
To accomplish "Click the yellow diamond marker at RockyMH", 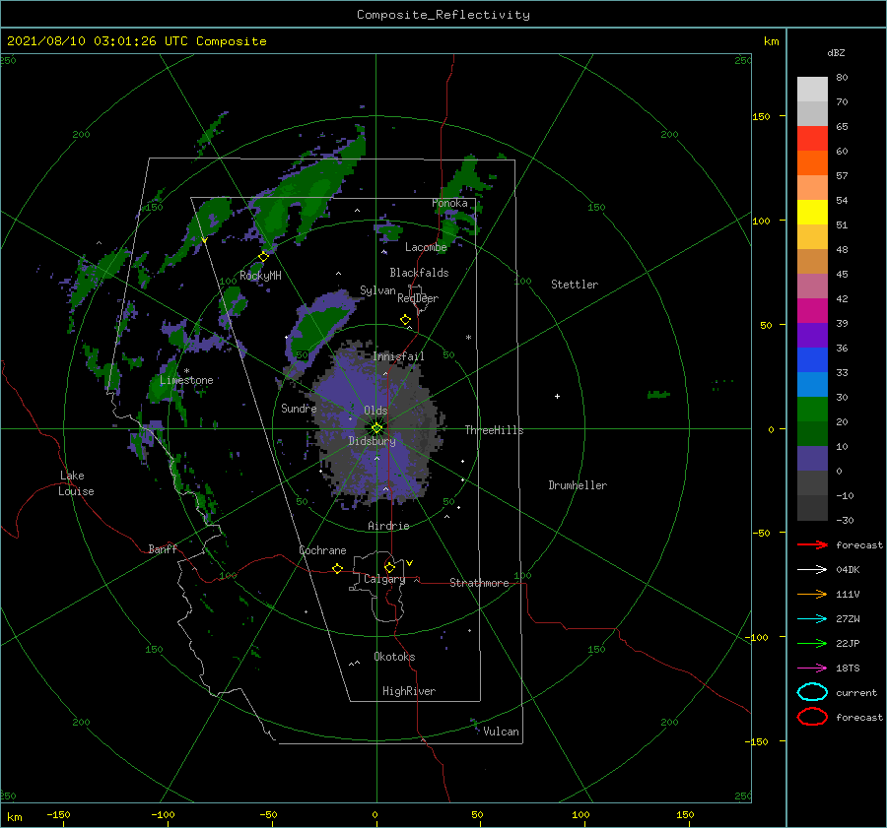I will [263, 257].
